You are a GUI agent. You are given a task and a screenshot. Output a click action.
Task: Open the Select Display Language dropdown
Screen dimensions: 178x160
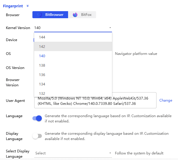[x=73, y=153]
